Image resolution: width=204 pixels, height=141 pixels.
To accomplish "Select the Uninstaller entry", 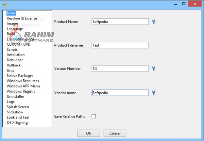I will click(16, 96).
